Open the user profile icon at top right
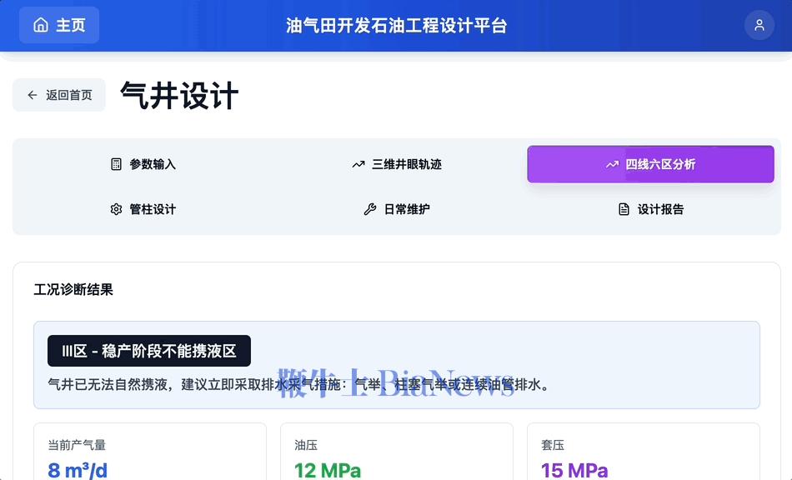The height and width of the screenshot is (480, 792). tap(759, 25)
